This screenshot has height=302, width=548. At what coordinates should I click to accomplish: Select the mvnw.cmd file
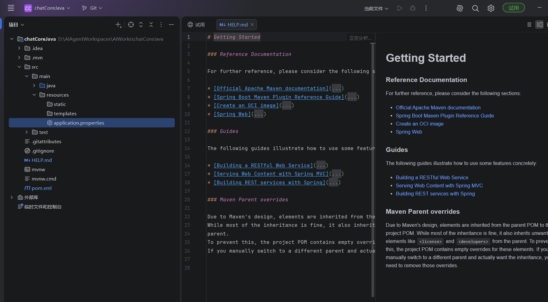(x=40, y=179)
